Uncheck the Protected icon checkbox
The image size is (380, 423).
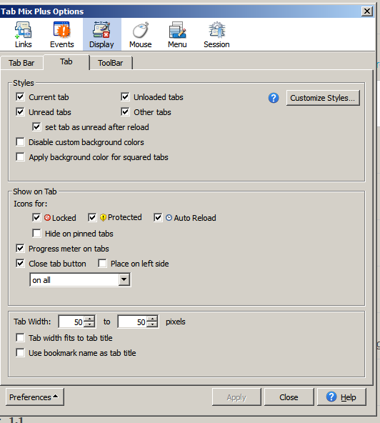pos(92,217)
